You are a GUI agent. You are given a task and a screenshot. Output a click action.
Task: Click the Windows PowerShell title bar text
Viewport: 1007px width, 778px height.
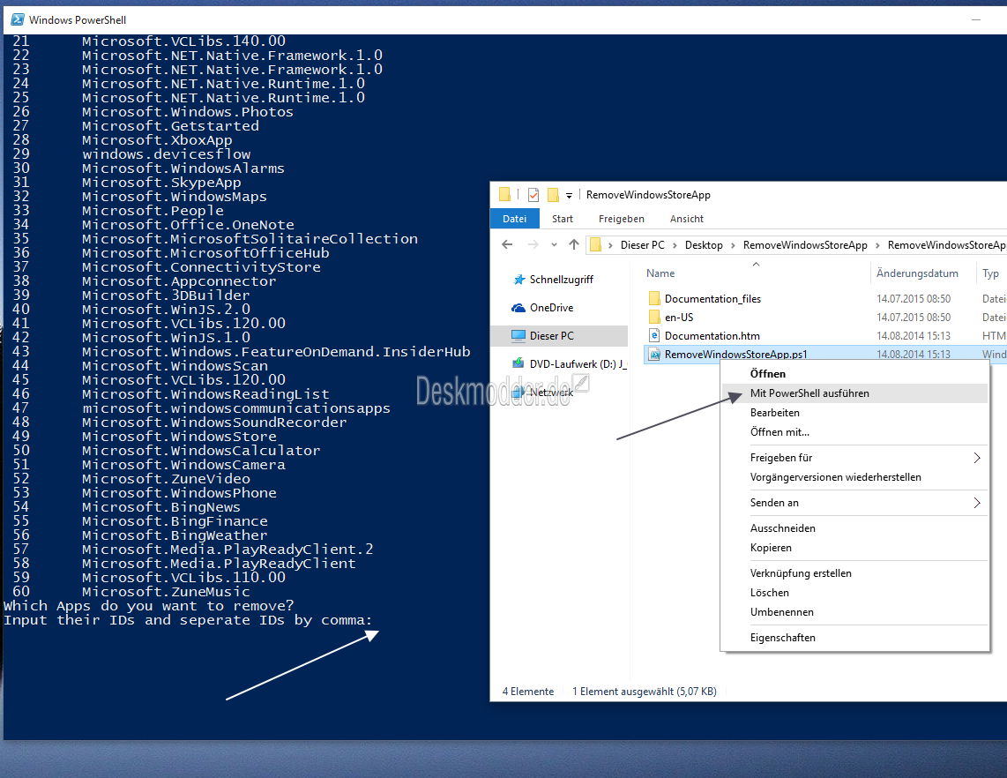click(78, 20)
